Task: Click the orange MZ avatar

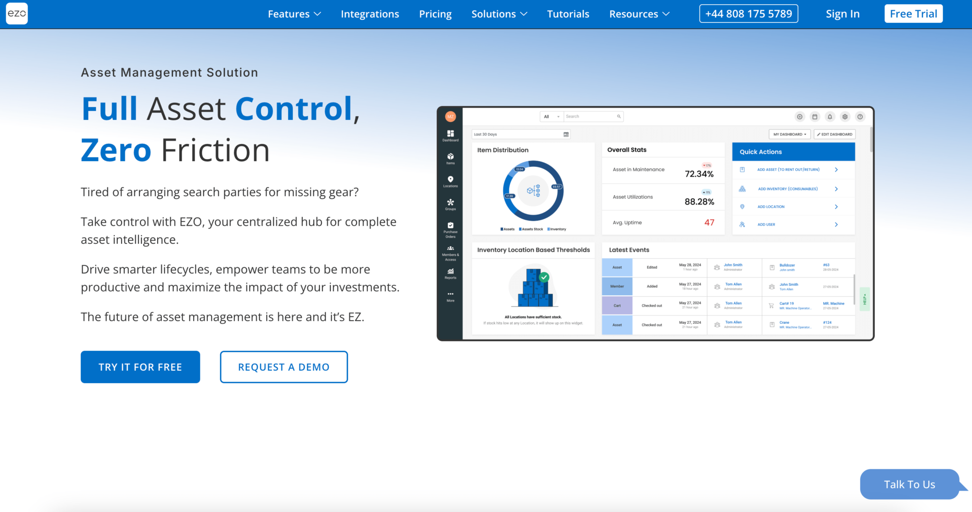Action: coord(450,117)
